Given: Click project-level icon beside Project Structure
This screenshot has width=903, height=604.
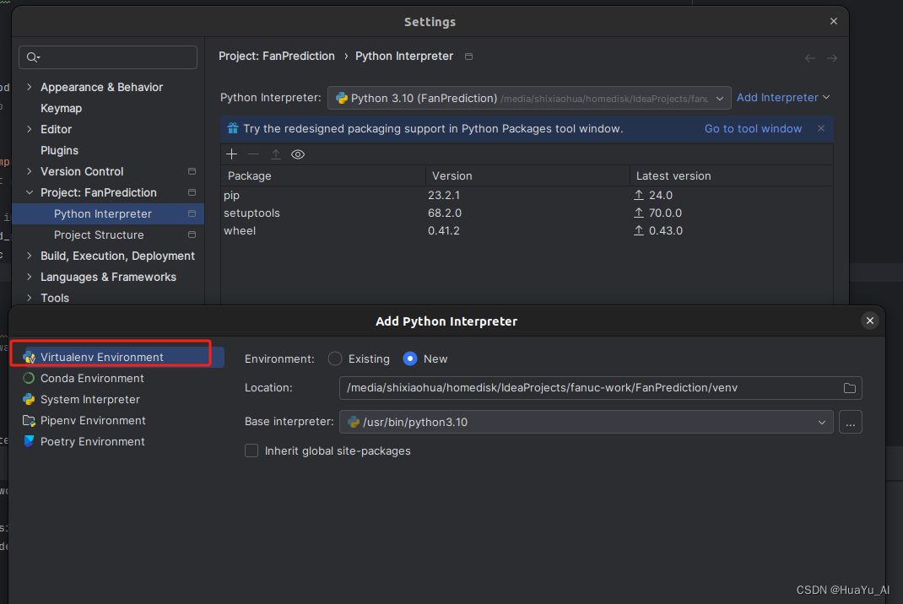Looking at the screenshot, I should 192,235.
